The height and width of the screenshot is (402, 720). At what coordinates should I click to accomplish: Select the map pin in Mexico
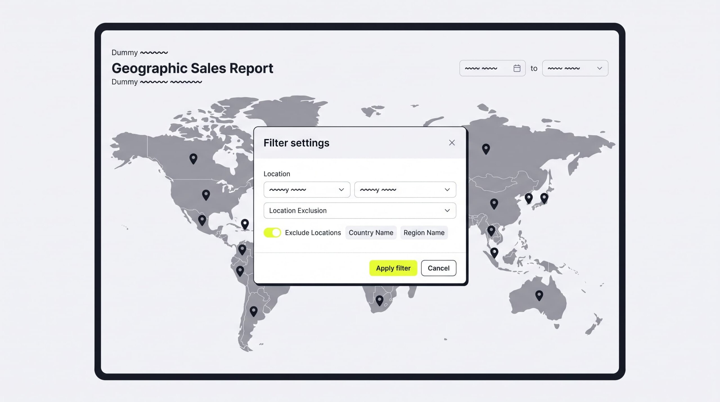(x=202, y=220)
